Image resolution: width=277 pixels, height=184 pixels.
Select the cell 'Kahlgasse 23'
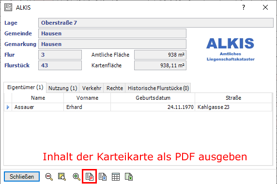pos(233,107)
